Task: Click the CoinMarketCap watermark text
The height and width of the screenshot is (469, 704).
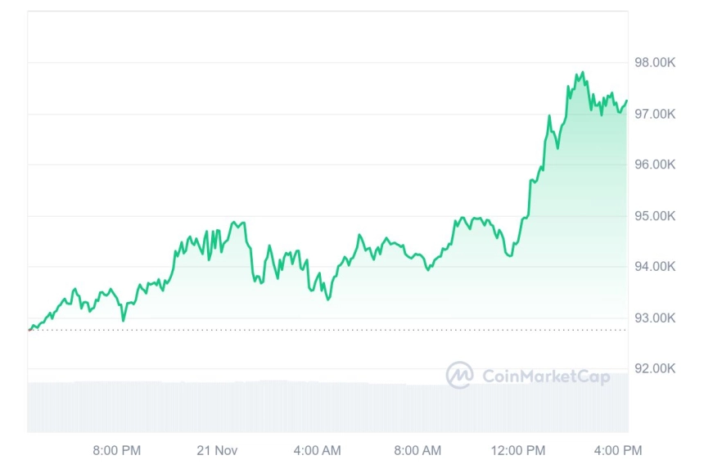Action: [546, 376]
